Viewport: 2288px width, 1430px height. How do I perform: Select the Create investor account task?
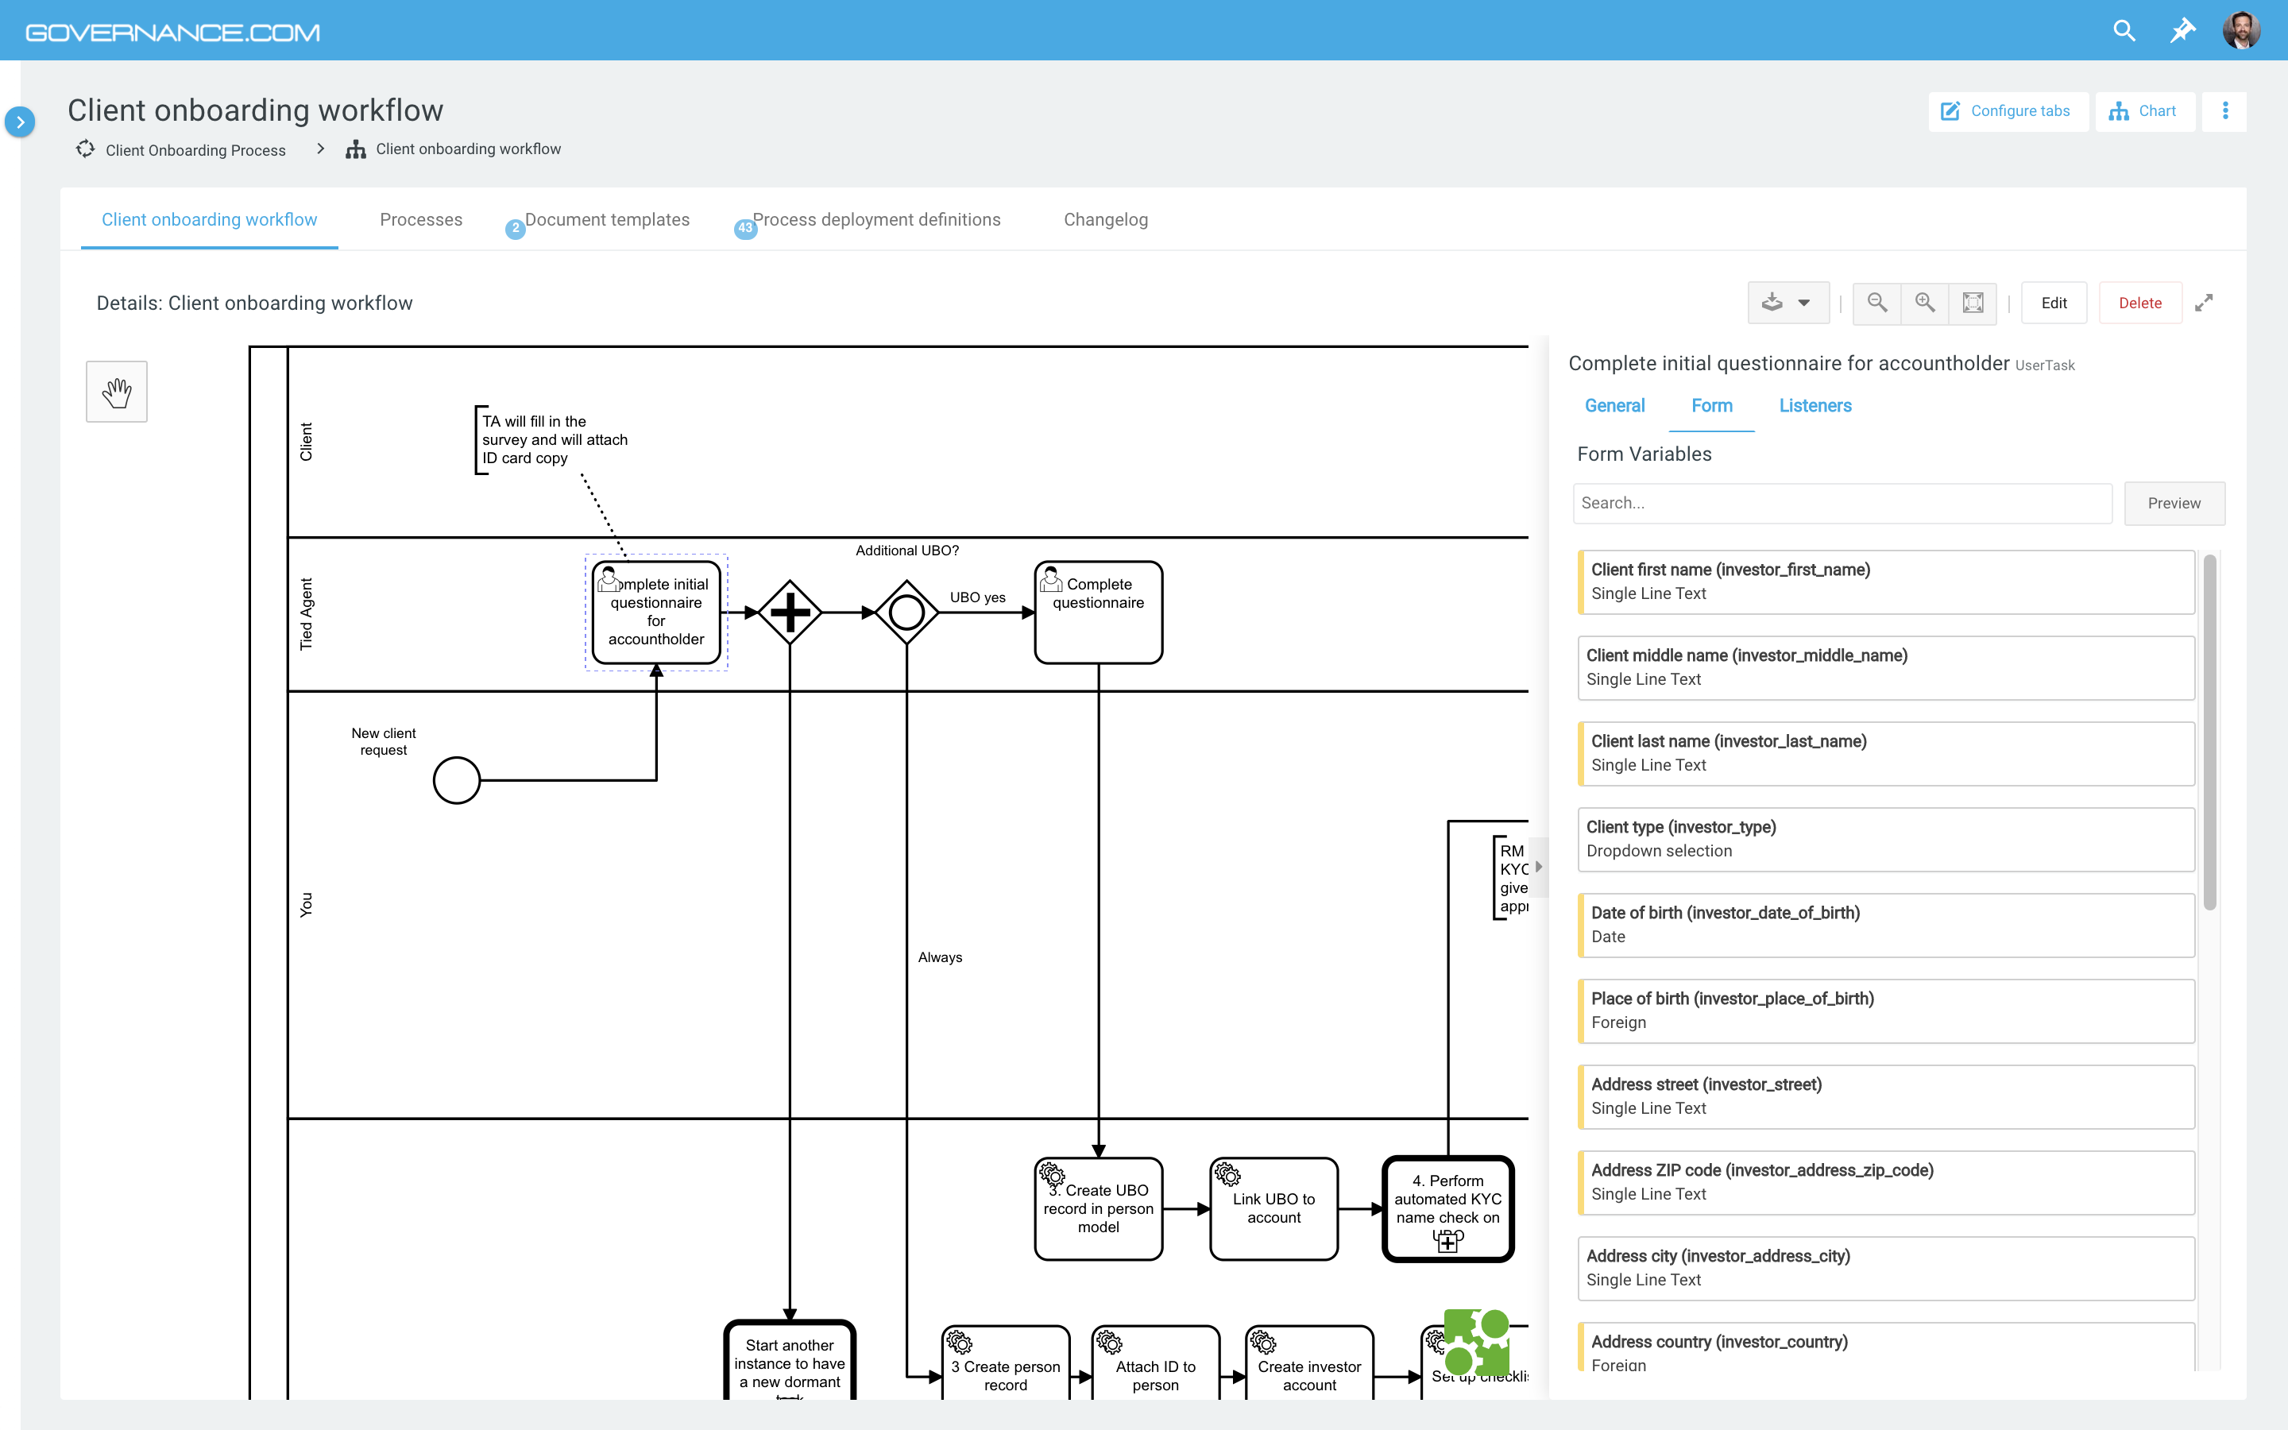pos(1309,1364)
